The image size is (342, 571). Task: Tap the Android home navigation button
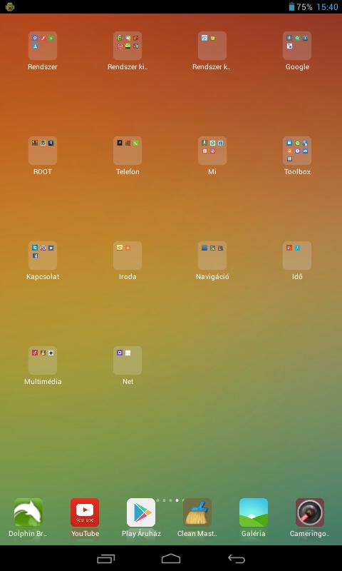[x=171, y=559]
